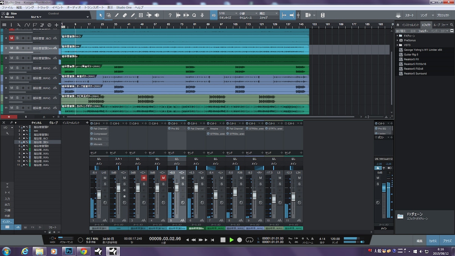Open the question mark help tool
Screen dimensions: 455x256
[170, 15]
